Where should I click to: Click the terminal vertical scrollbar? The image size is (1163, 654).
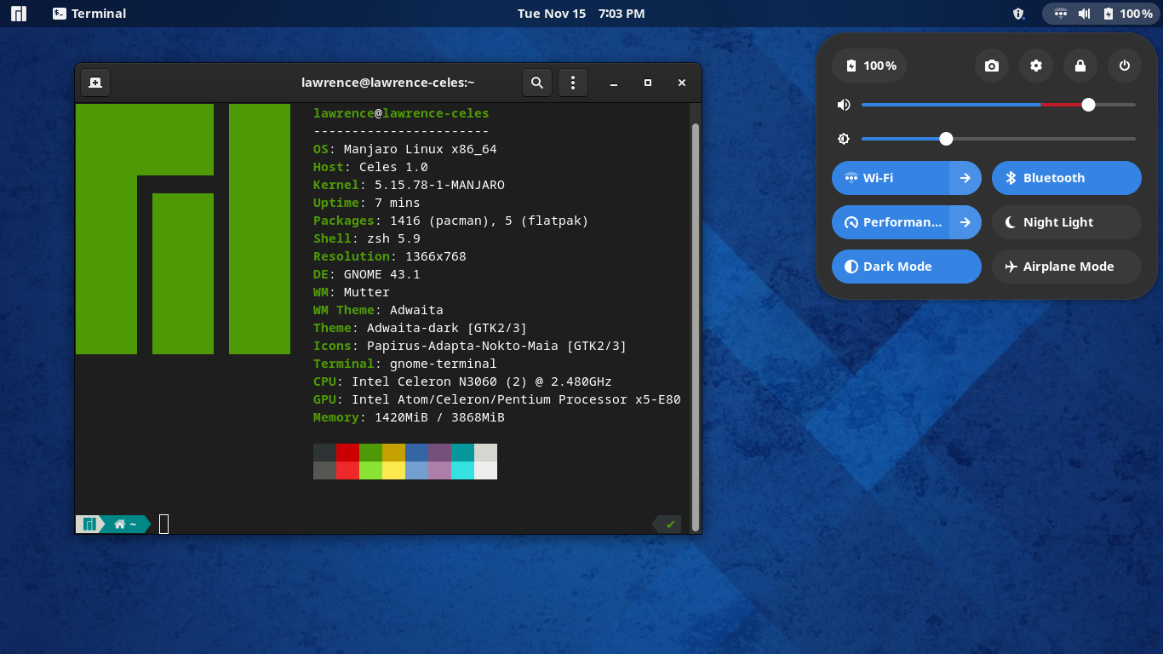pos(695,324)
